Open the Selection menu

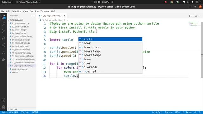[16, 11]
